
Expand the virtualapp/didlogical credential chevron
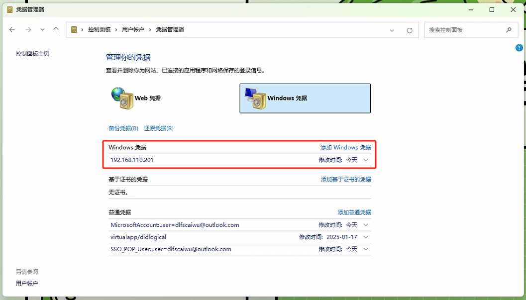click(366, 237)
